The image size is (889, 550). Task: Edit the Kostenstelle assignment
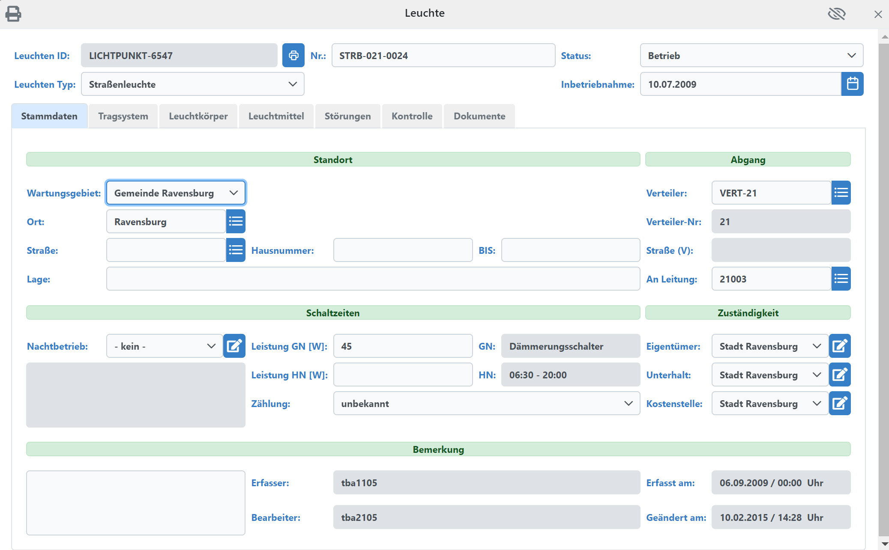(x=840, y=403)
